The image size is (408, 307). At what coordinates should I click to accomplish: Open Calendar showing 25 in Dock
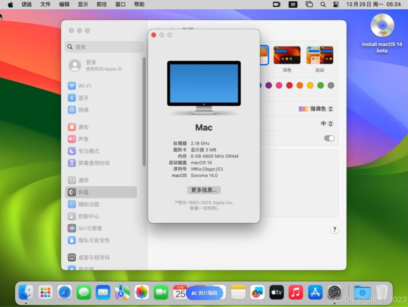tap(180, 292)
